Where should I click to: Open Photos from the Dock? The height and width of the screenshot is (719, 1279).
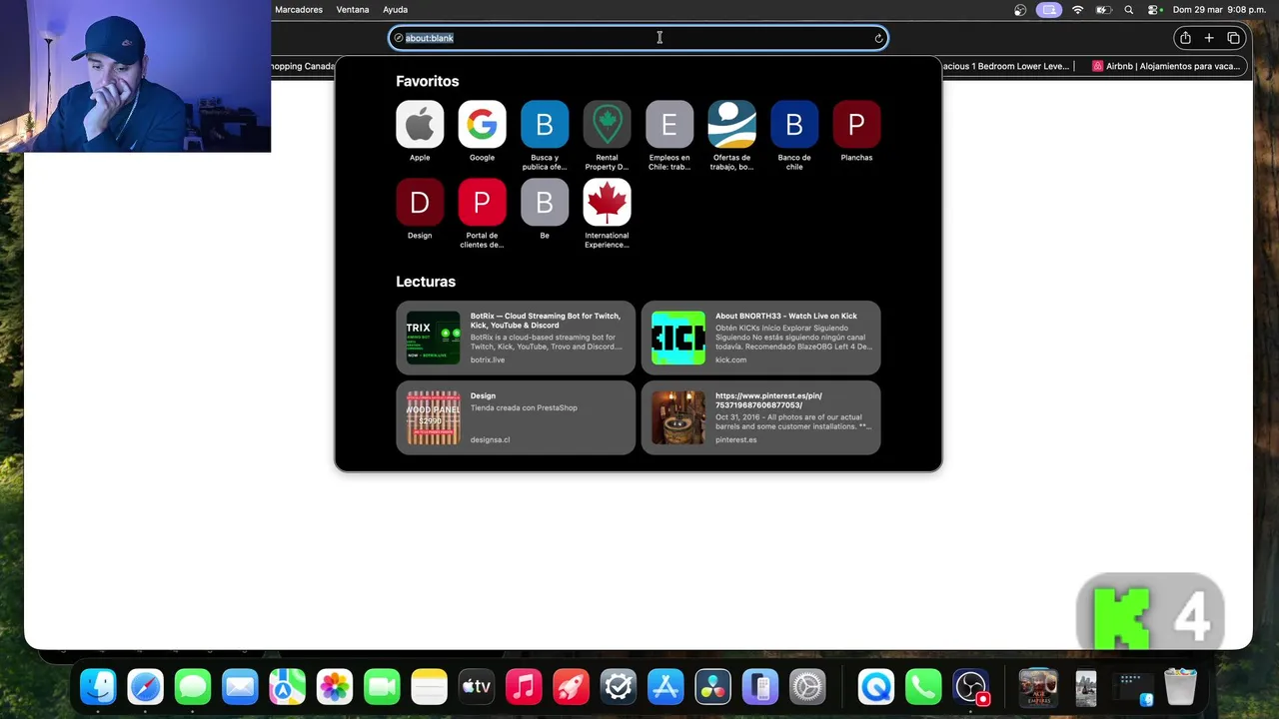pos(335,687)
